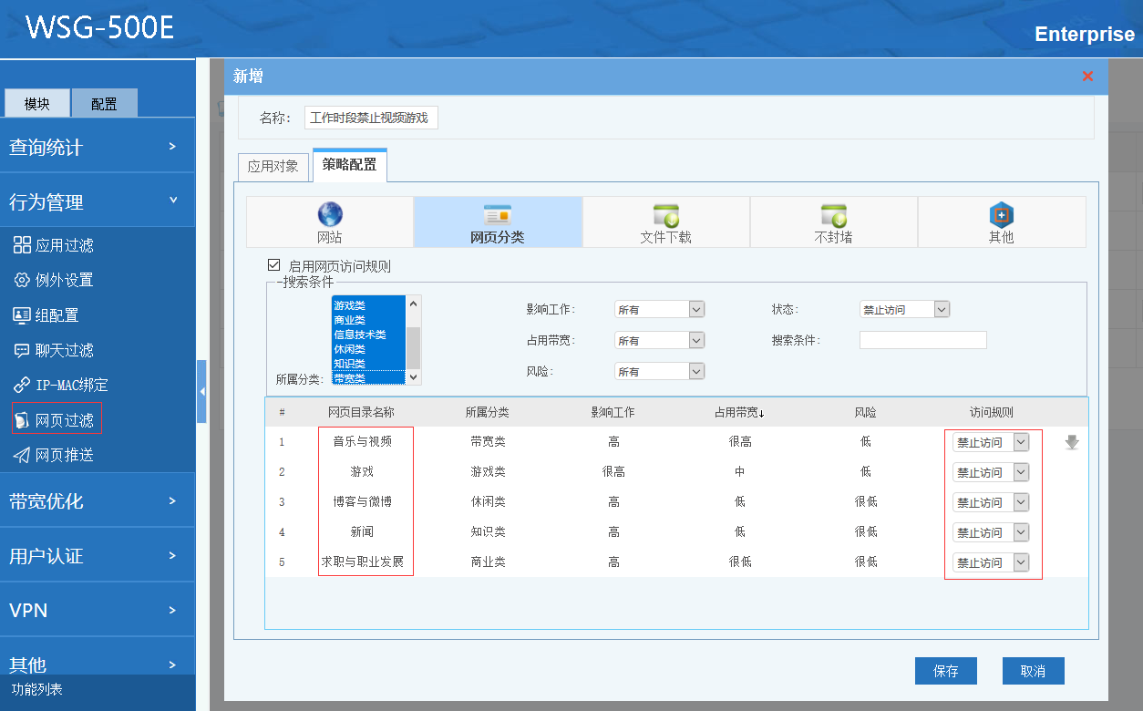The width and height of the screenshot is (1143, 711).
Task: Select the 文件下载 download icon
Action: pos(665,216)
